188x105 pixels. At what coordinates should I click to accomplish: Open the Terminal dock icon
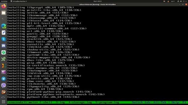(4, 19)
